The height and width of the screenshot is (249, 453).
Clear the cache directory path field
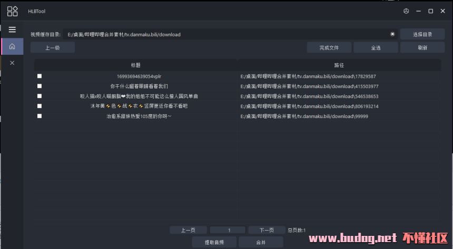tap(392, 34)
